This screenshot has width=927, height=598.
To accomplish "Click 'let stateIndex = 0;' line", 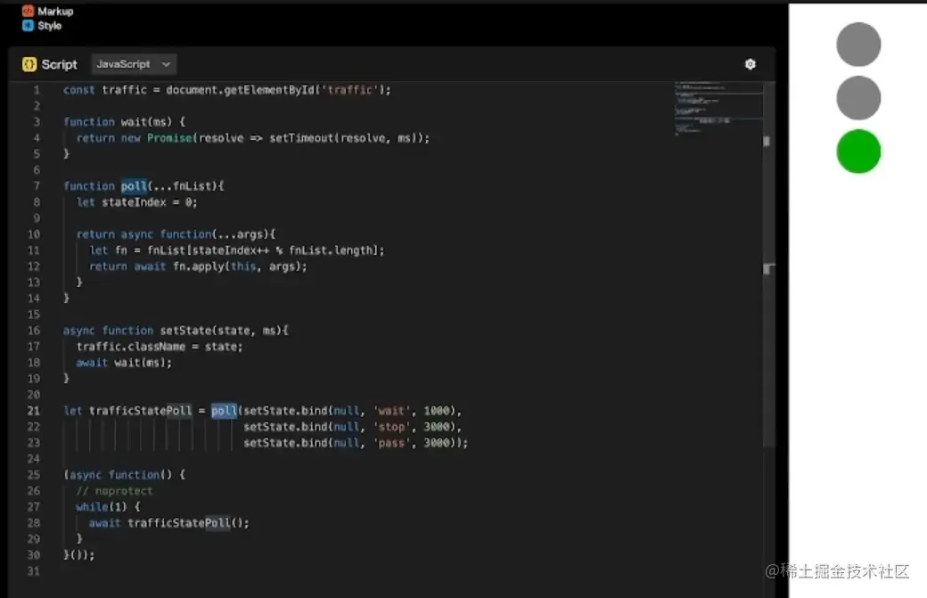I will pyautogui.click(x=136, y=202).
